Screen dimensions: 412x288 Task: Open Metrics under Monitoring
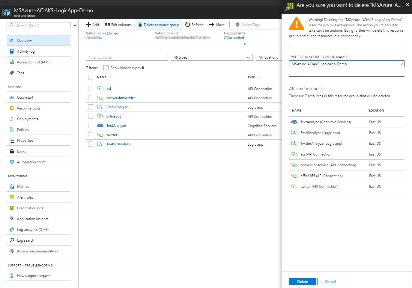[x=38, y=187]
